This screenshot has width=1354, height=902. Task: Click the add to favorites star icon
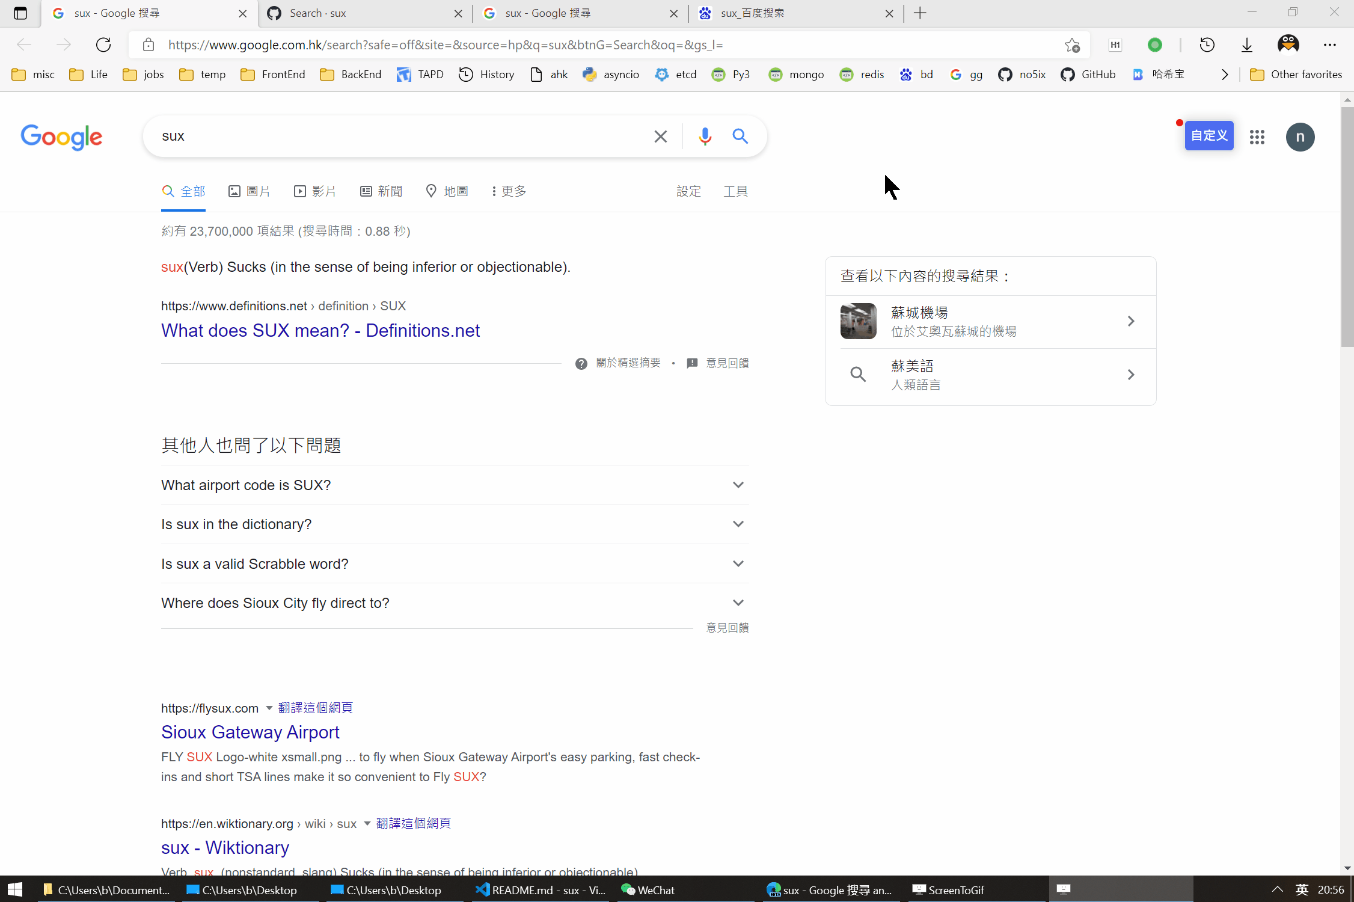tap(1072, 45)
